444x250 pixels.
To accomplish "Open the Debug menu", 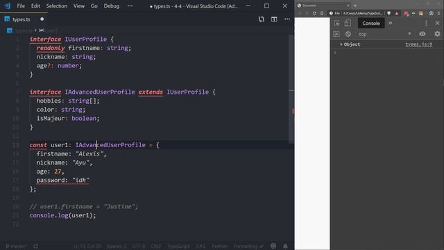I will 111,6.
